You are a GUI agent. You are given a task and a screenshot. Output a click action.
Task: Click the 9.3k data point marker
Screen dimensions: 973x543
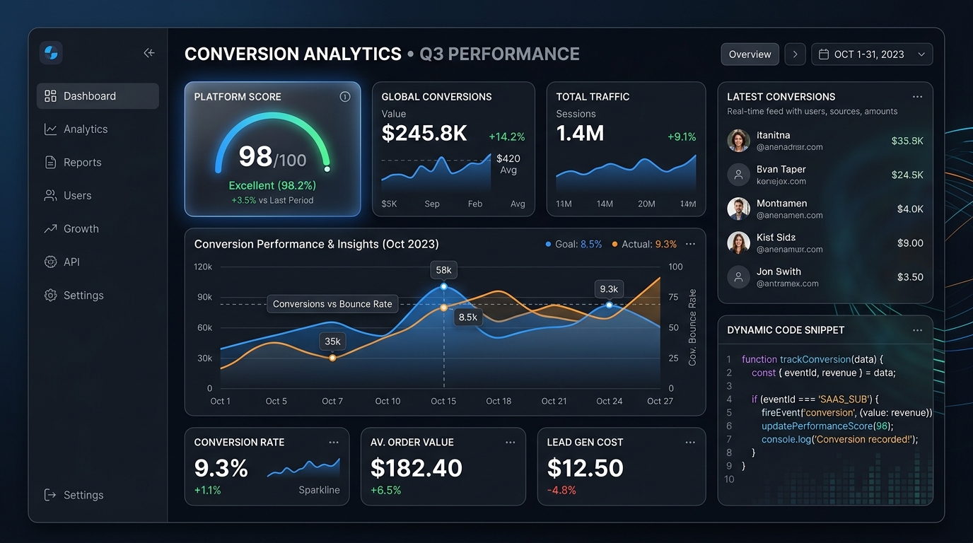click(x=609, y=305)
